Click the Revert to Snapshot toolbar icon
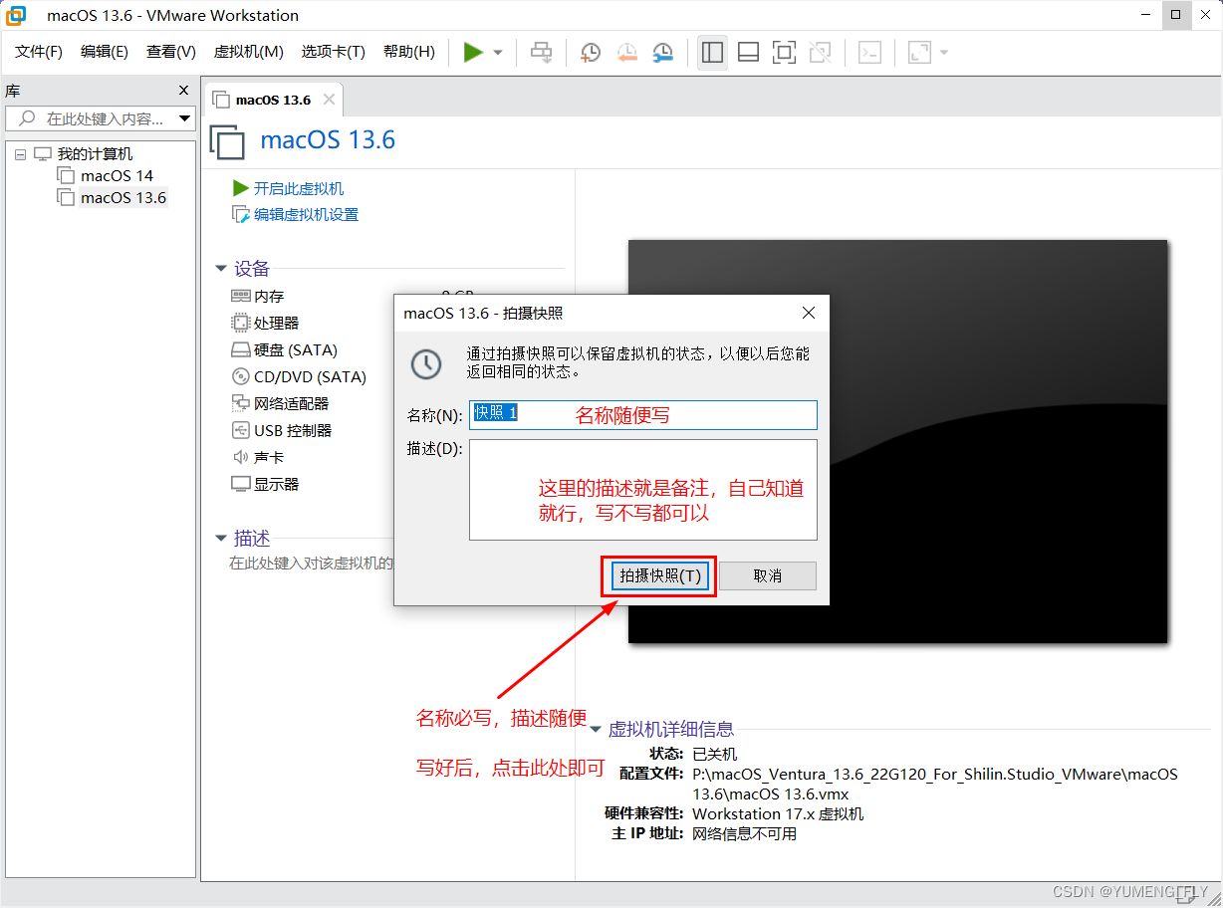The height and width of the screenshot is (908, 1223). [626, 53]
